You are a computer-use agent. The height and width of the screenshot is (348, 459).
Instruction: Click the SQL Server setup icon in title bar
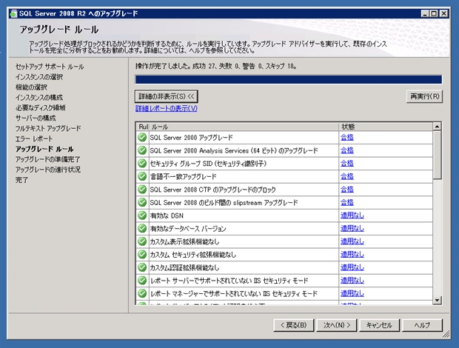(x=13, y=14)
